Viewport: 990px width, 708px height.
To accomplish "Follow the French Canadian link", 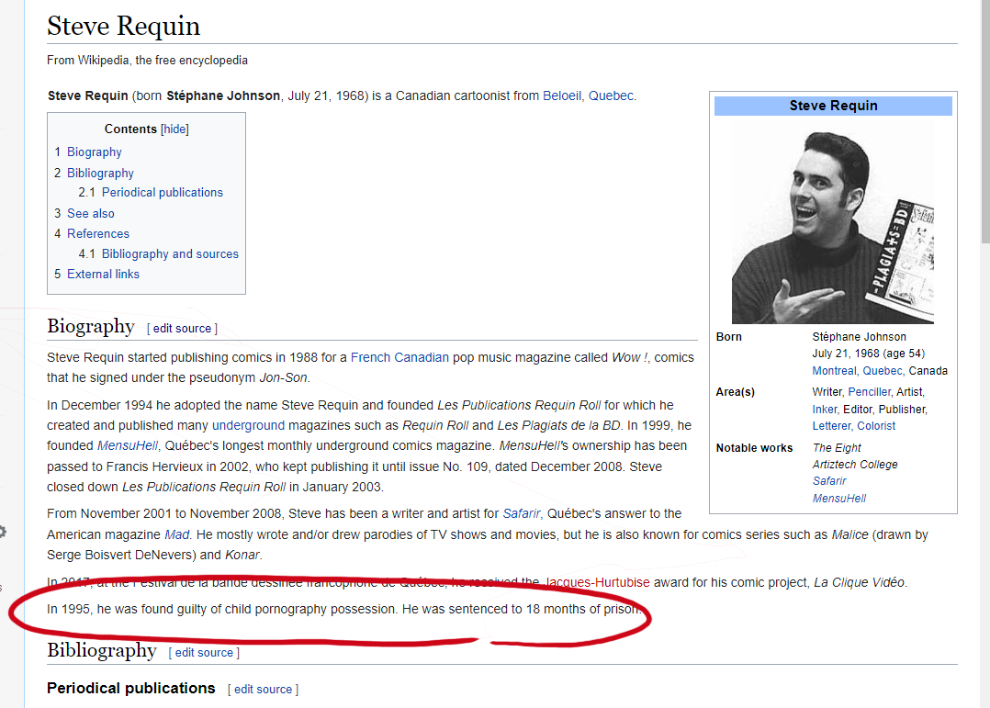I will click(x=399, y=358).
